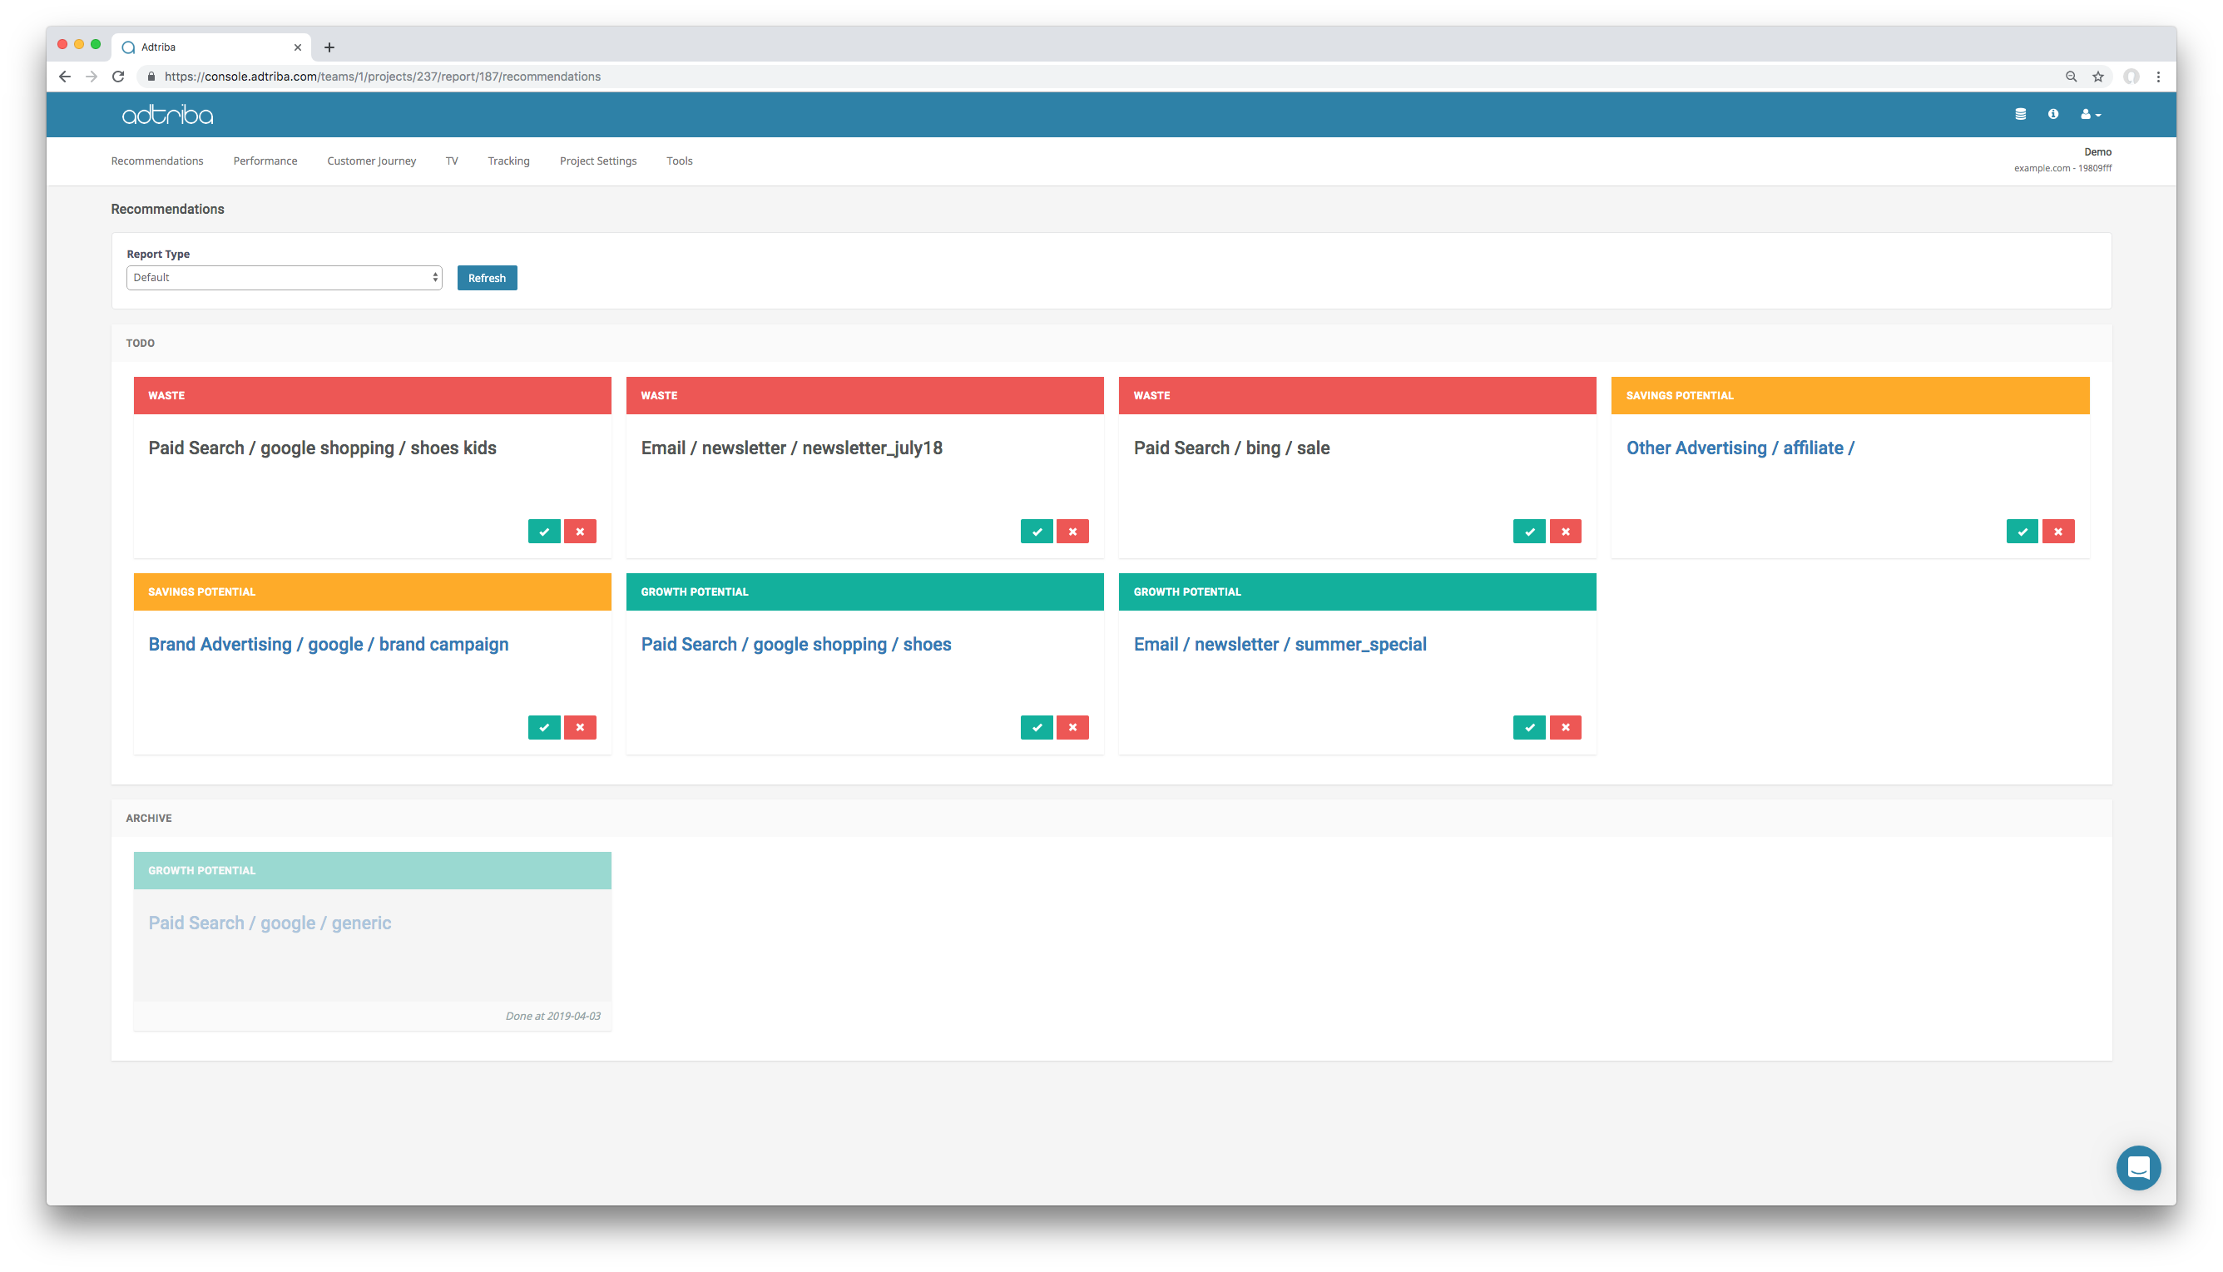Image resolution: width=2223 pixels, height=1272 pixels.
Task: Click the zoom magnifier icon in the address bar
Action: point(2071,76)
